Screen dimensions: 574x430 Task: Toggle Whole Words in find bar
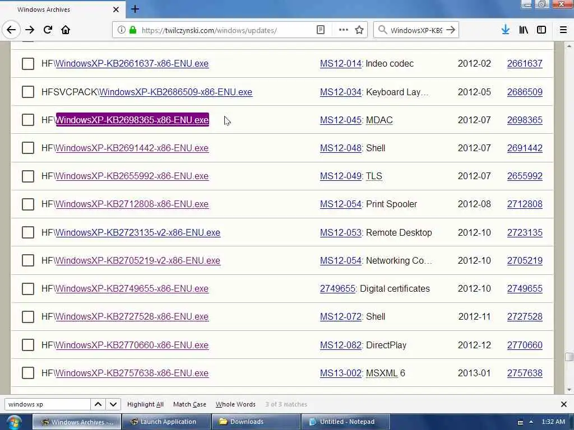[235, 404]
